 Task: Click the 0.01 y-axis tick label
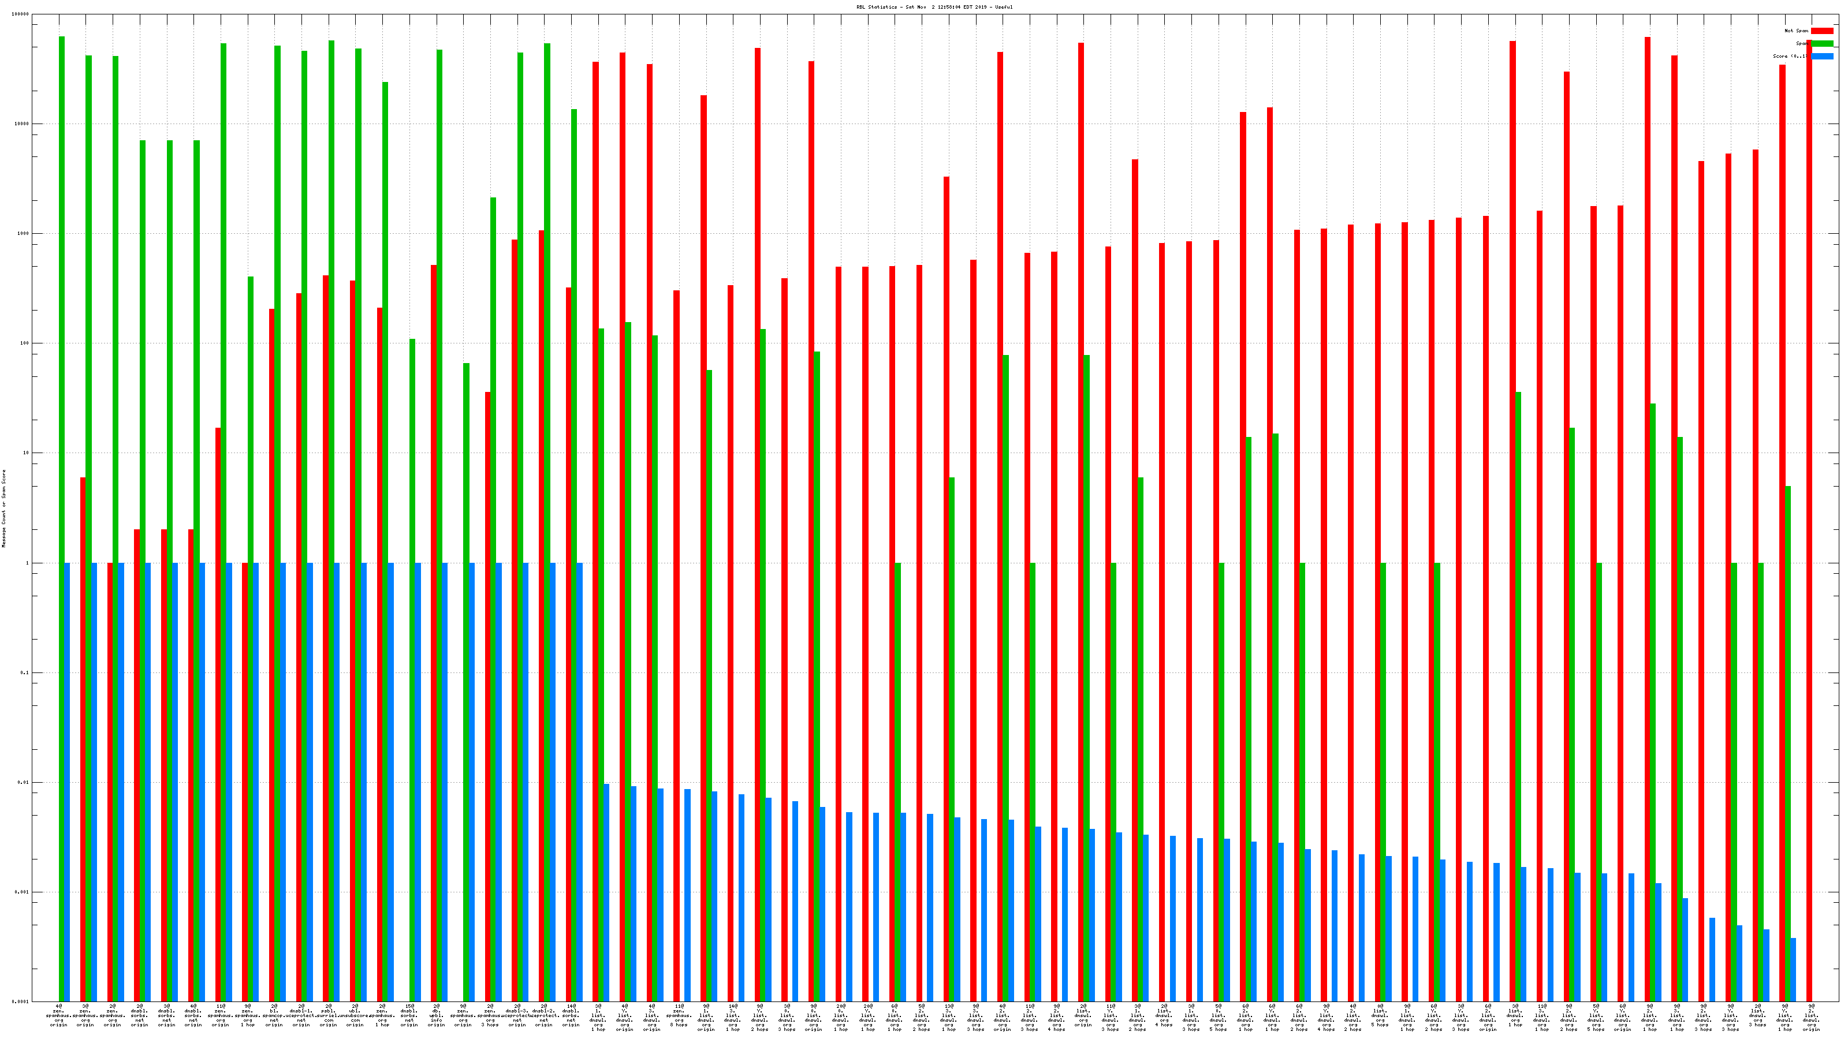tap(23, 782)
